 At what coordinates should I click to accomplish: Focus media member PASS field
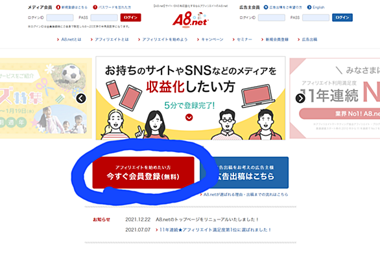[x=104, y=17]
